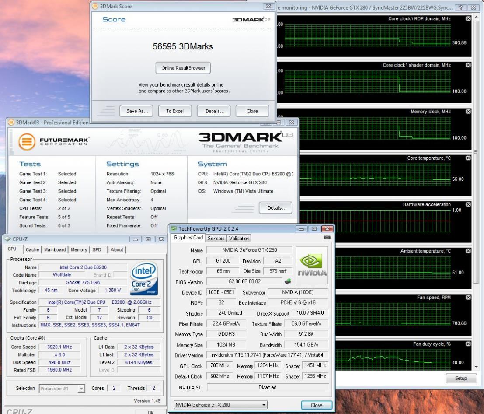Click the Online ResultBrowser button
Screen dimensions: 484x414
point(183,68)
